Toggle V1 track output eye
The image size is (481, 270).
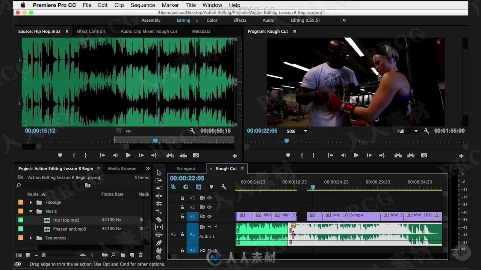209,216
